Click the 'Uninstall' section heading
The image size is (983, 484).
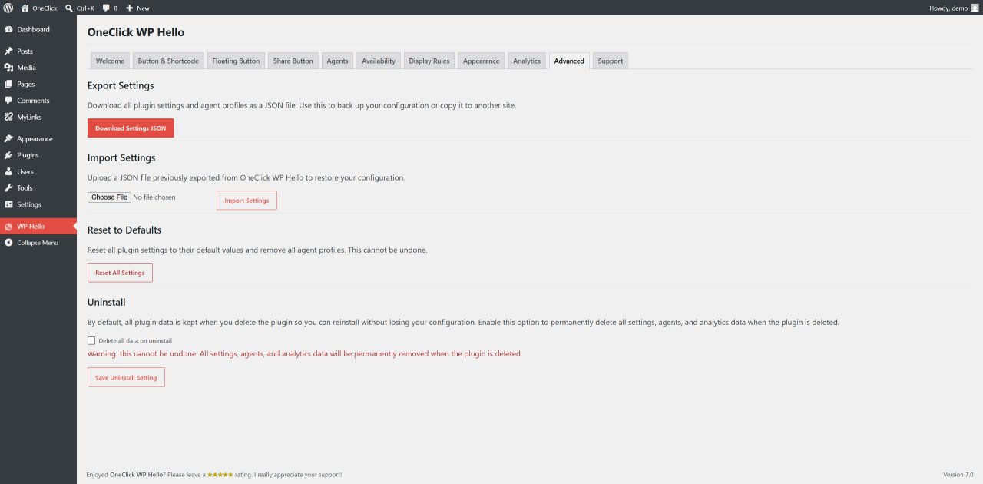tap(107, 302)
